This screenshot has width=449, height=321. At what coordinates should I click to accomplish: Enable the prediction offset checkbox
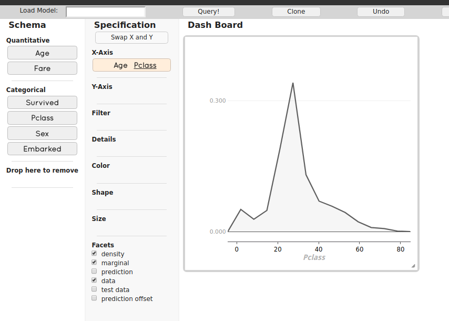tap(94, 298)
